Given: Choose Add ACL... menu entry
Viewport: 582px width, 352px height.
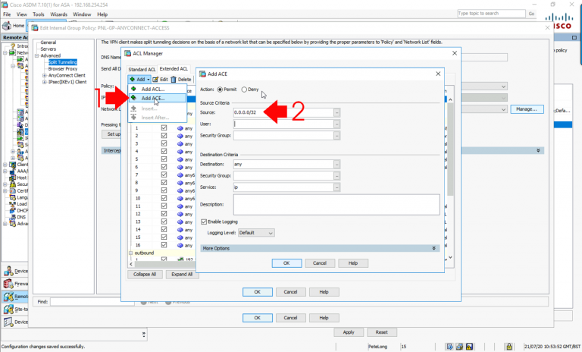Looking at the screenshot, I should pyautogui.click(x=157, y=90).
